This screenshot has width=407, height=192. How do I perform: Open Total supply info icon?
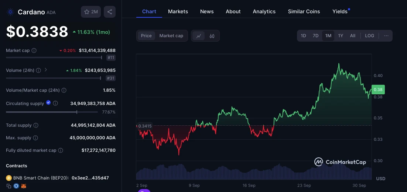pos(36,125)
